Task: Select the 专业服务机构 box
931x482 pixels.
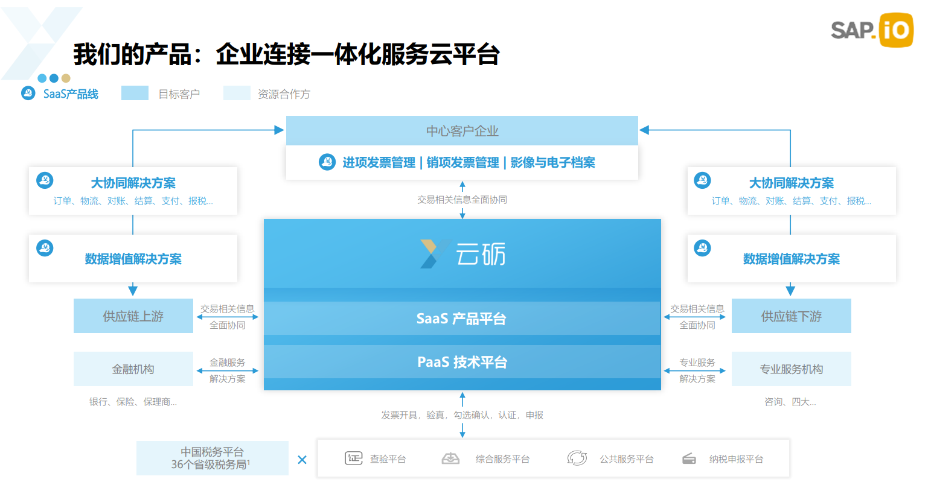Action: click(792, 369)
